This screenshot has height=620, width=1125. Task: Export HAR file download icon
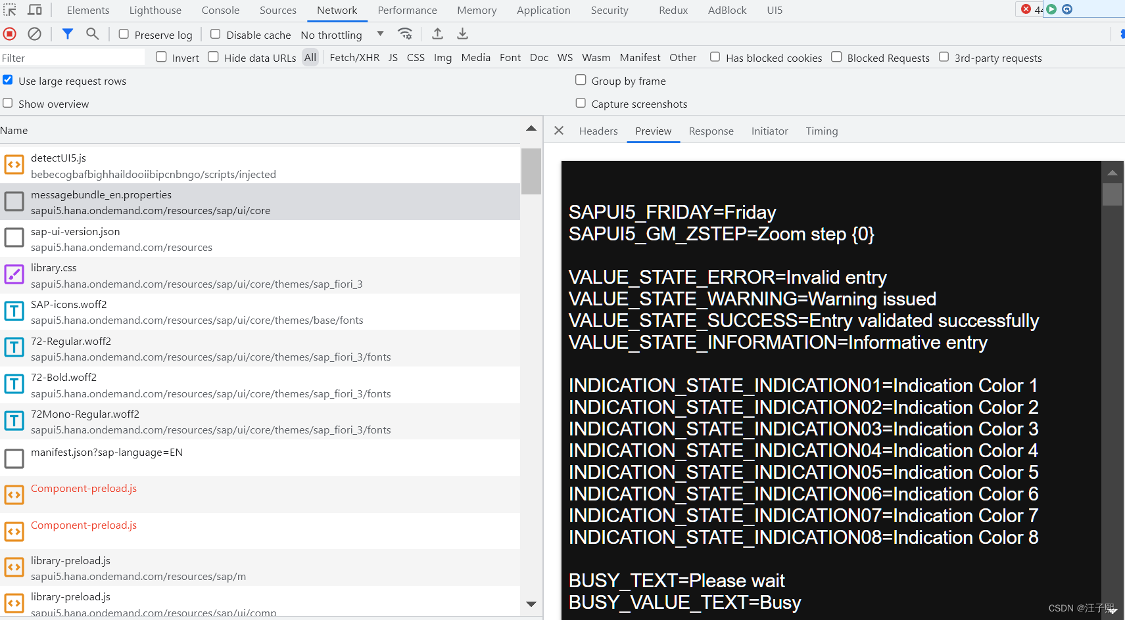[x=462, y=33]
